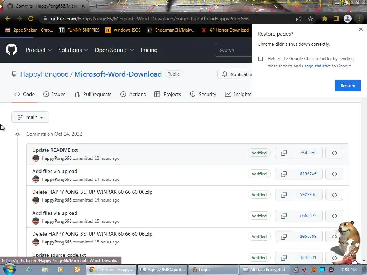This screenshot has height=275, width=367.
Task: Close the Restore pages popup
Action: point(361,29)
